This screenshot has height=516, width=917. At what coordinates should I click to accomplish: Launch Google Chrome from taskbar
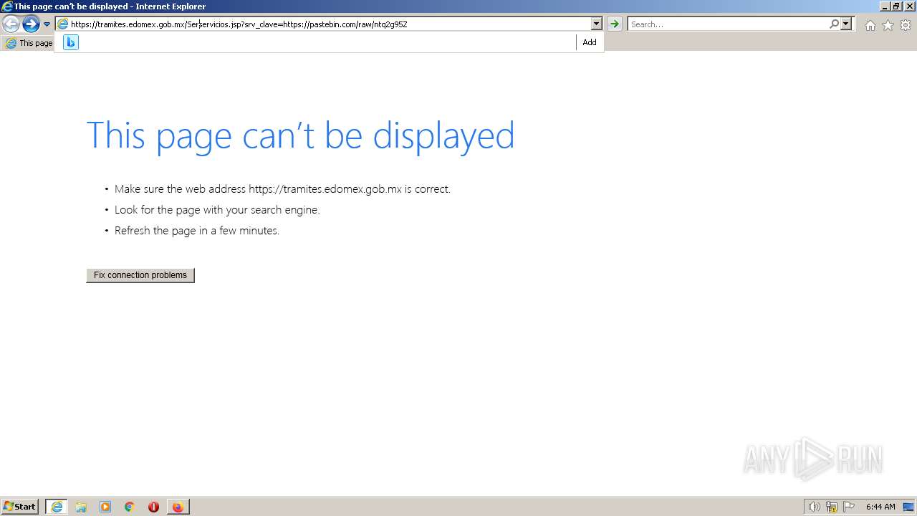coord(130,507)
